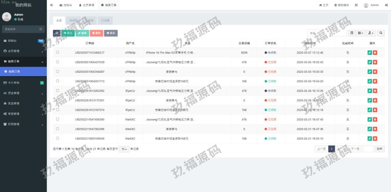Check the select-all checkbox in table header
This screenshot has height=192, width=391.
click(58, 43)
